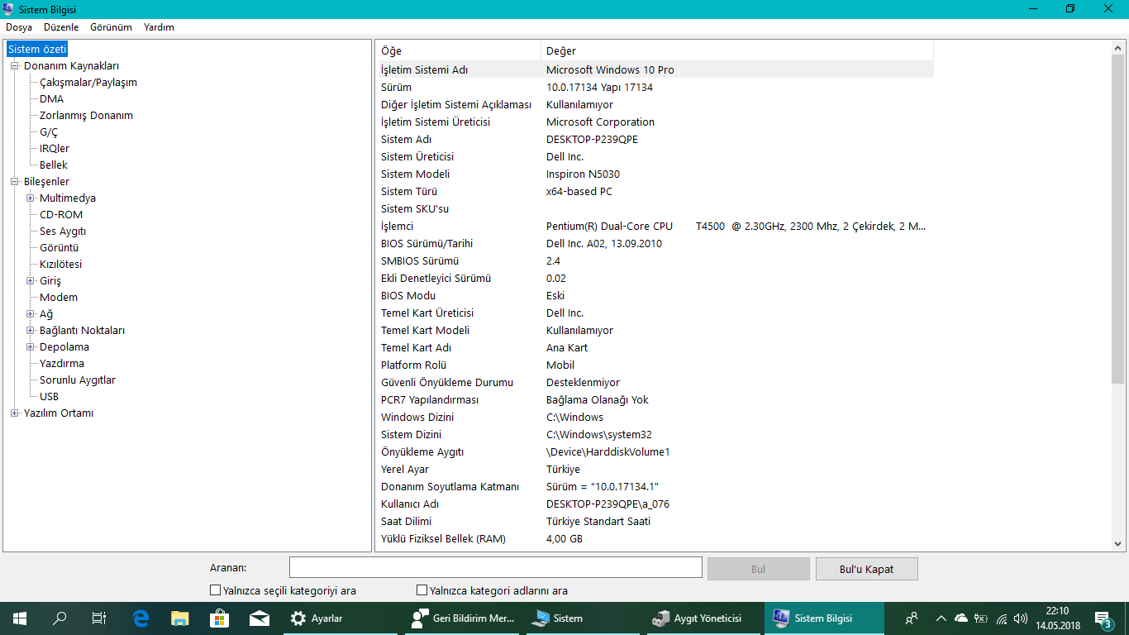Click the scrollbar up arrow
Viewport: 1129px width, 635px height.
[1118, 48]
